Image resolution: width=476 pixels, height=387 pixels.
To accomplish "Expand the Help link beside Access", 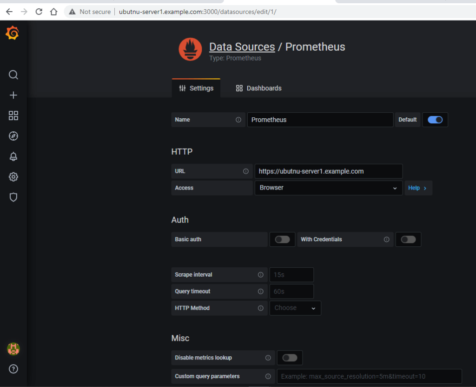I will coord(418,188).
